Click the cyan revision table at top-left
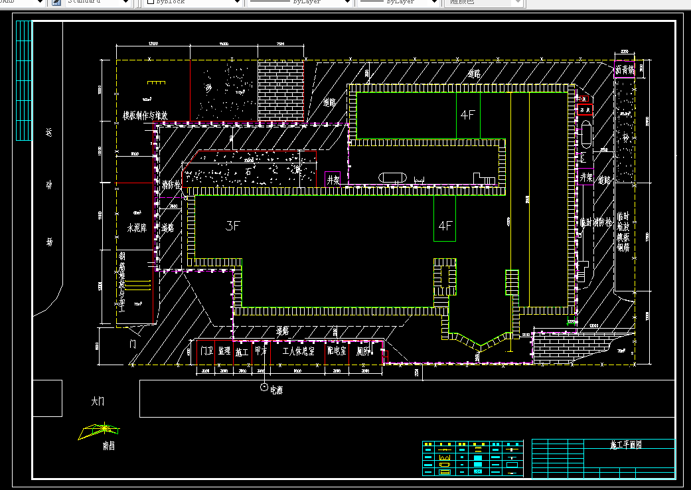This screenshot has width=691, height=490. tap(25, 80)
